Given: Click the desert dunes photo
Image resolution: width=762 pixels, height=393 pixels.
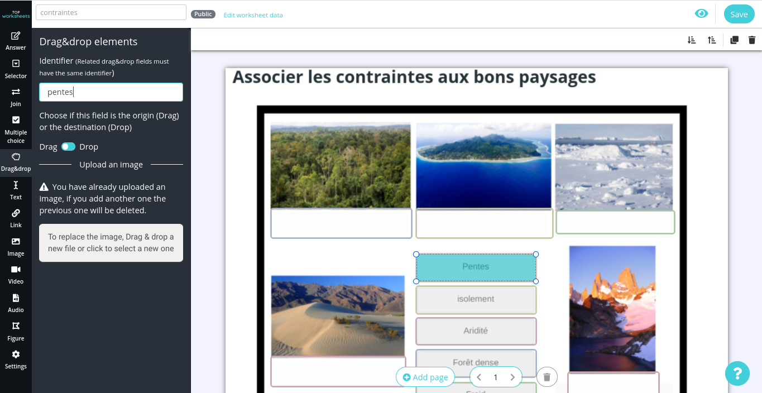Looking at the screenshot, I should click(338, 316).
